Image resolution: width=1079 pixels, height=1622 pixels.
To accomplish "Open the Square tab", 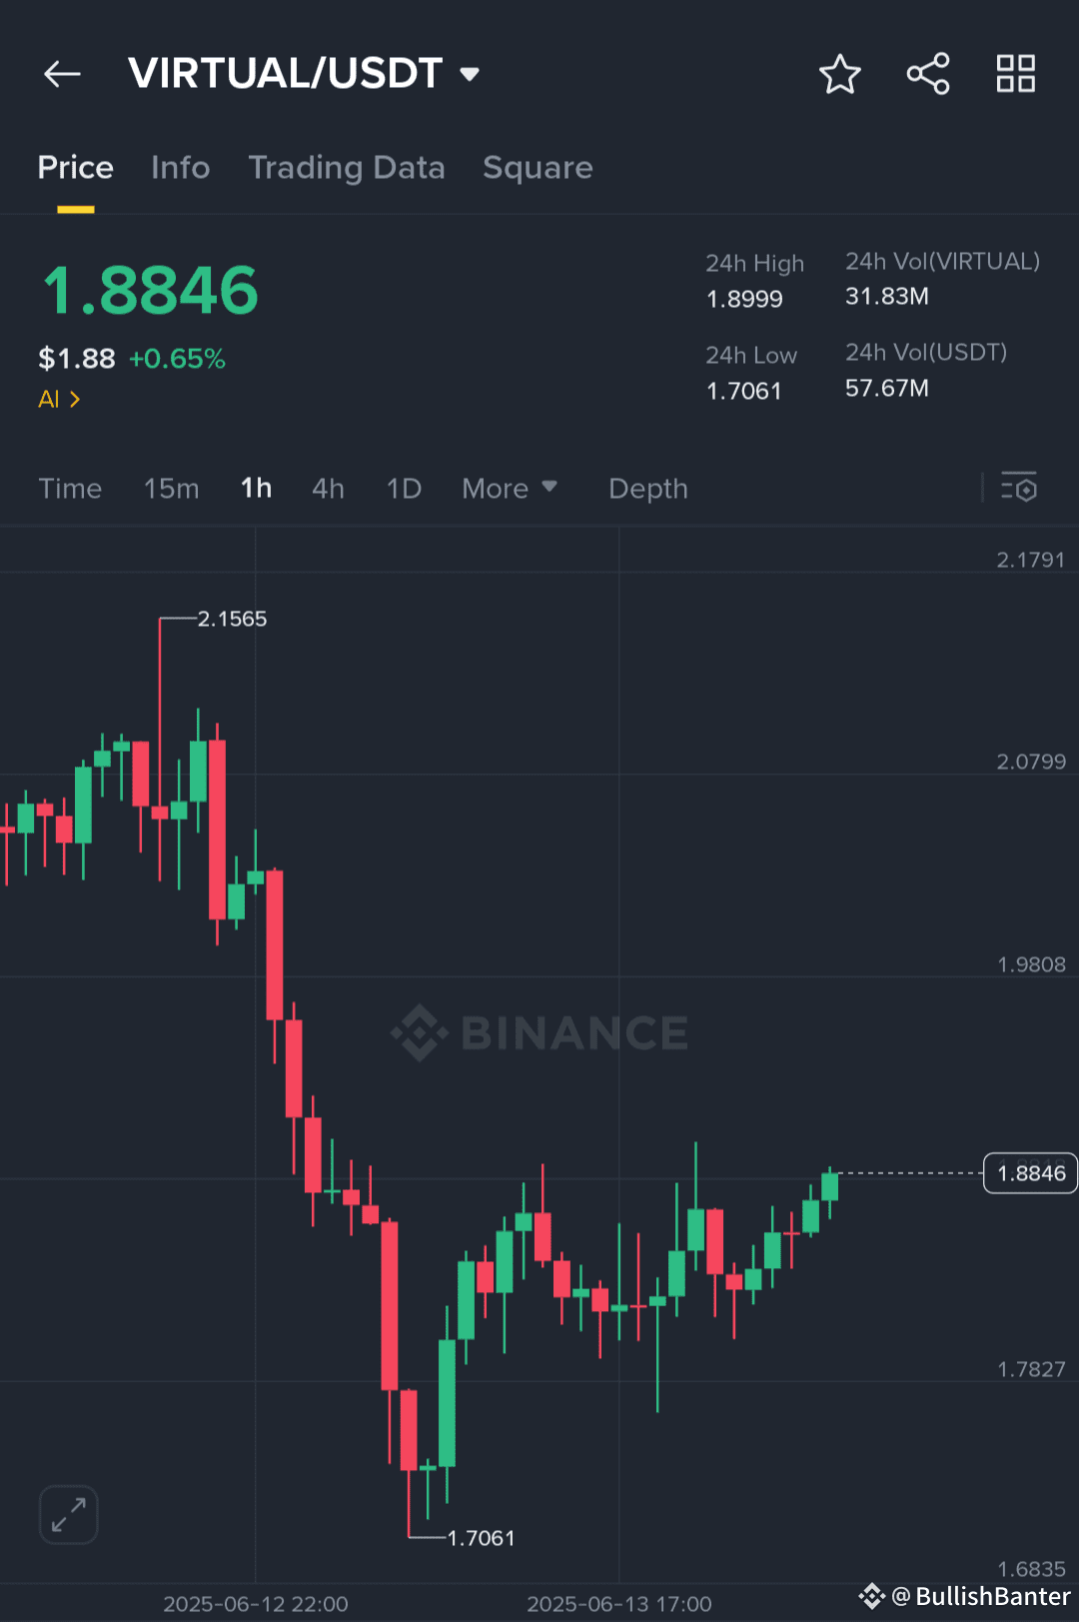I will pyautogui.click(x=538, y=168).
